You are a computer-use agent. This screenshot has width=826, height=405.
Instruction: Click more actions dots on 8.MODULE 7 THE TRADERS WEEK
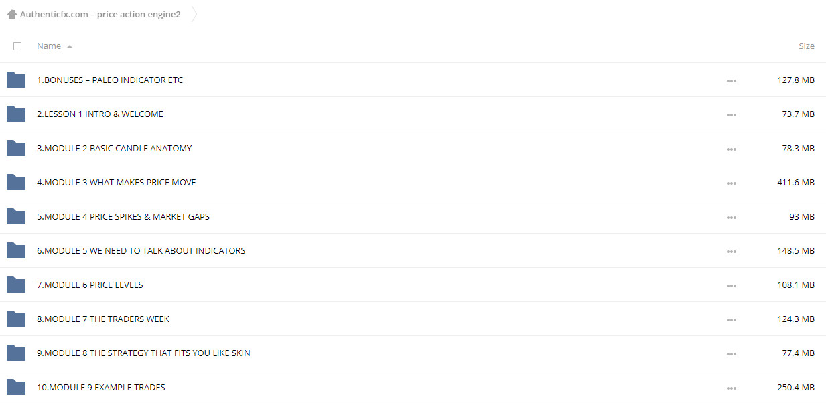(x=731, y=320)
